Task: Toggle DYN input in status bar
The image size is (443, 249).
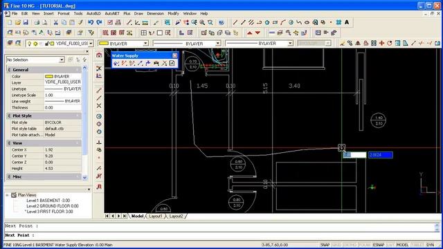Action: tap(431, 245)
